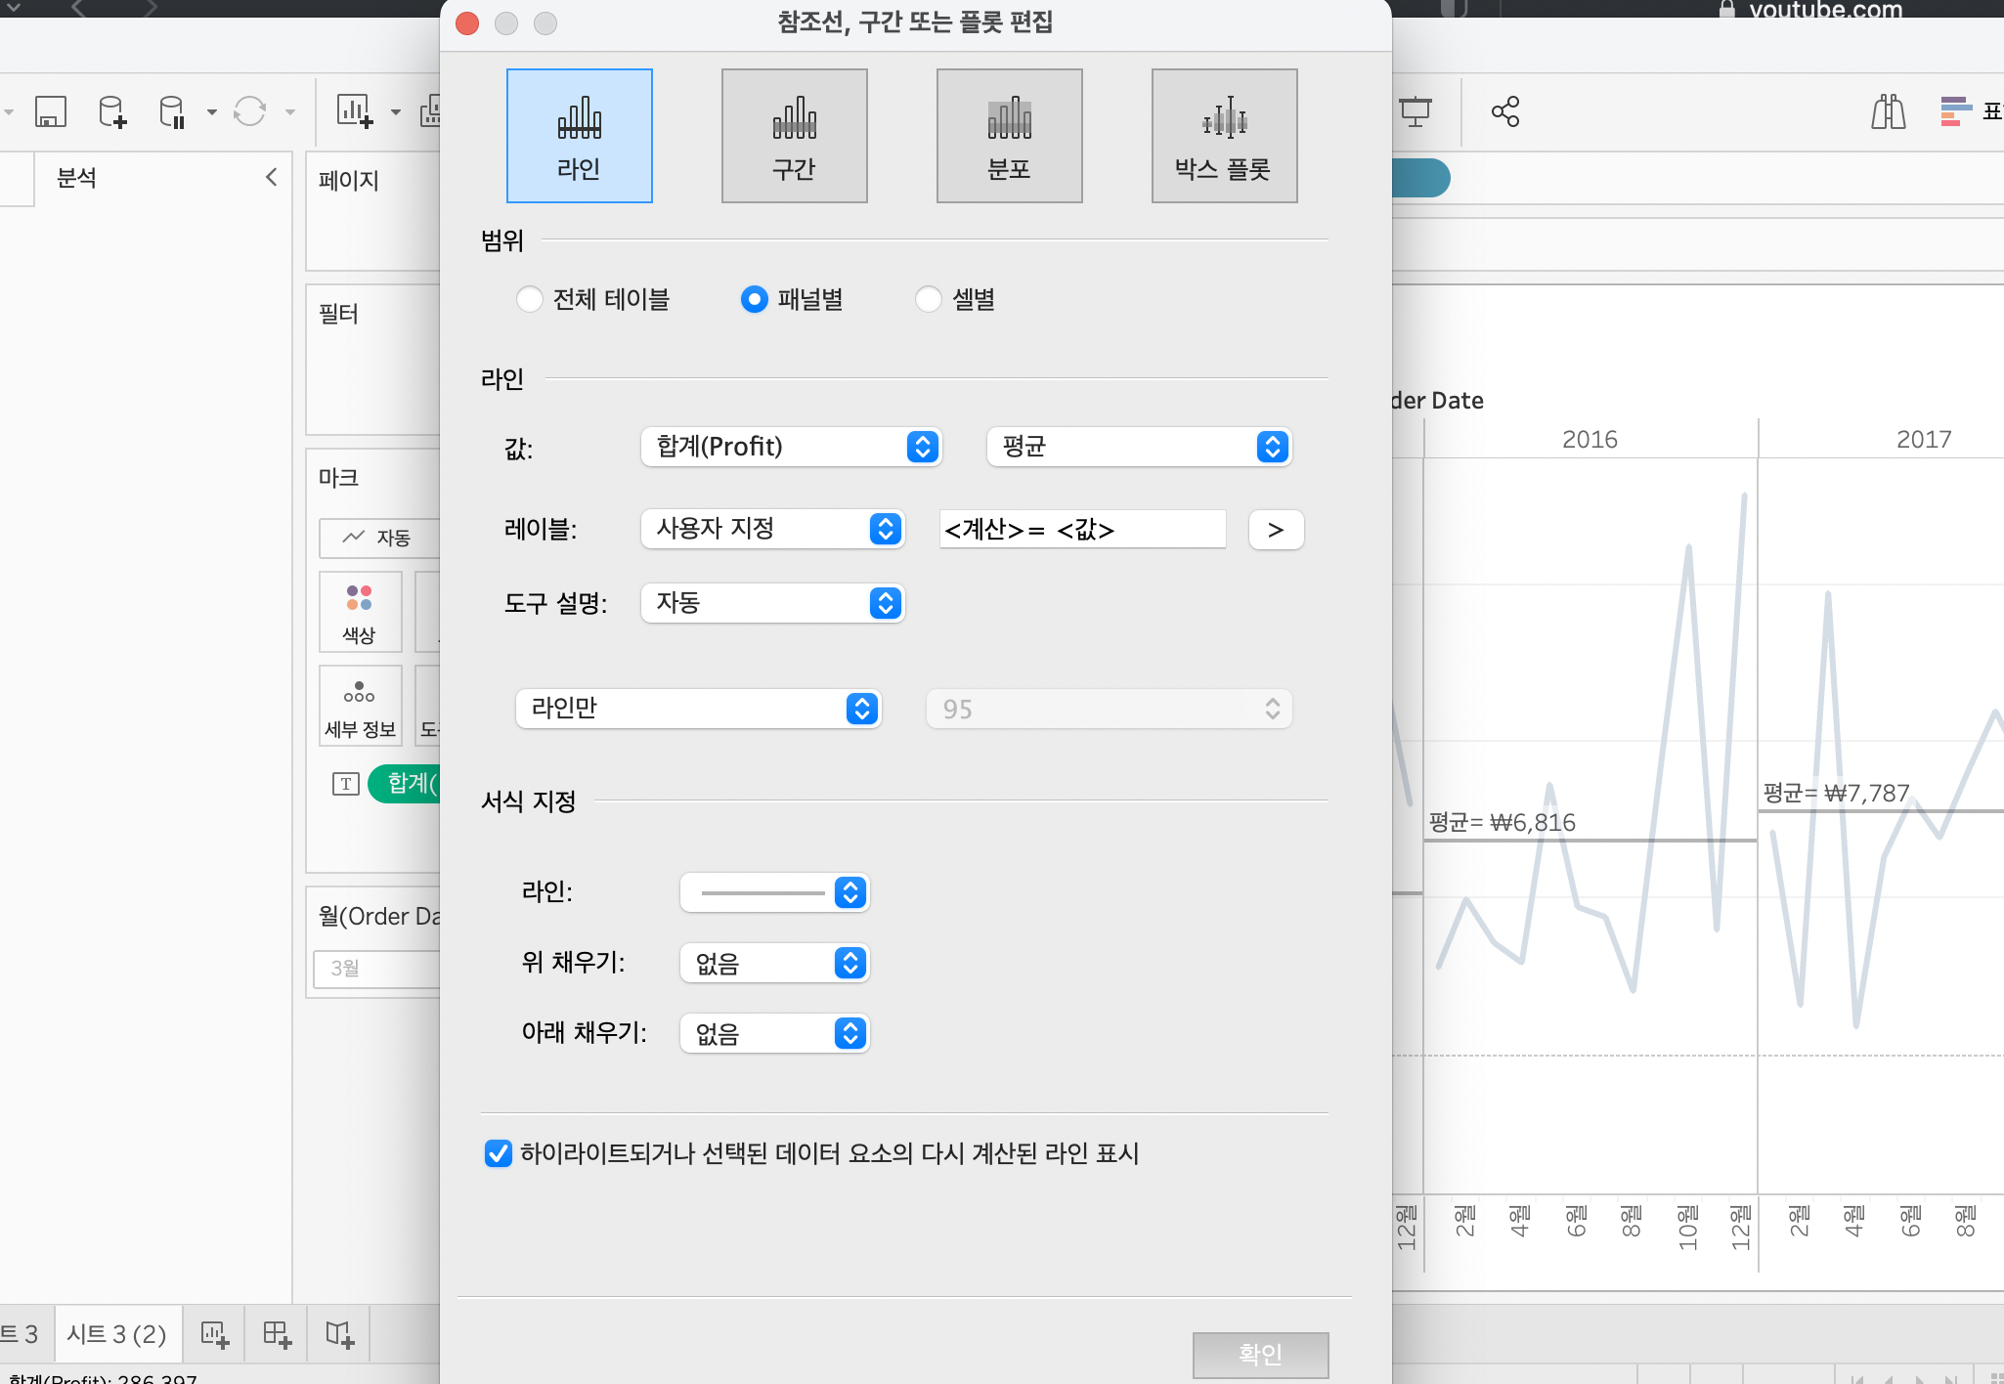Viewport: 2004px width, 1384px height.
Task: Switch to the 구간 tab
Action: (794, 136)
